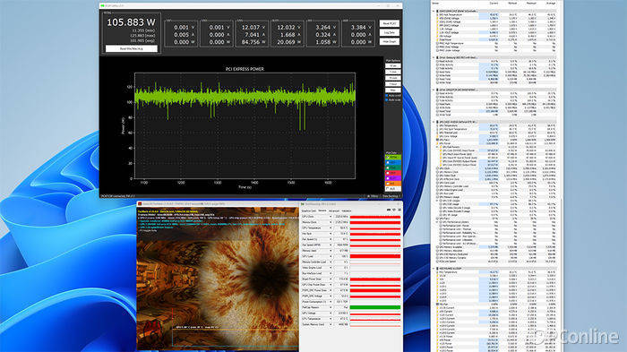
Task: Check the white AUX plot data checkbox
Action: click(388, 188)
